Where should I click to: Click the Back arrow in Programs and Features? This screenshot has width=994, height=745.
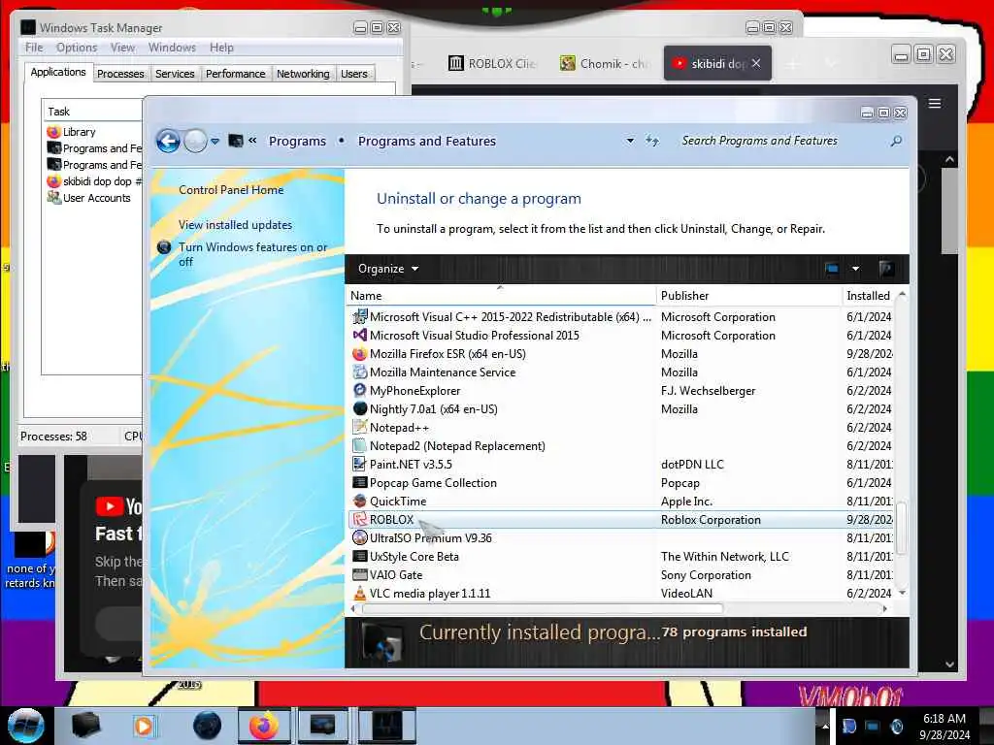pos(168,141)
